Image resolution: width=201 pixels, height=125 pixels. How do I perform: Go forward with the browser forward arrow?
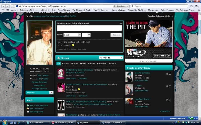(7, 6)
